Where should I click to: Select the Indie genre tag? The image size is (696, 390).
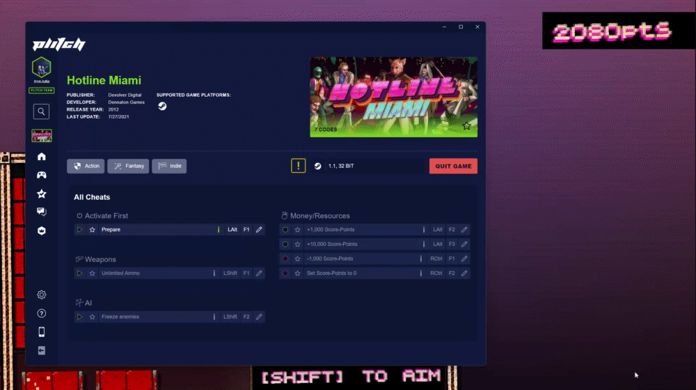pyautogui.click(x=169, y=166)
